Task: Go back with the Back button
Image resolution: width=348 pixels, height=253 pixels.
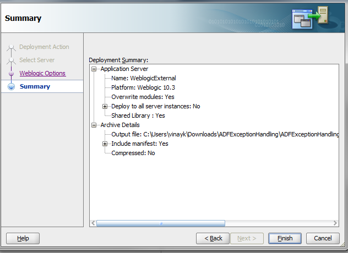Action: (x=213, y=238)
